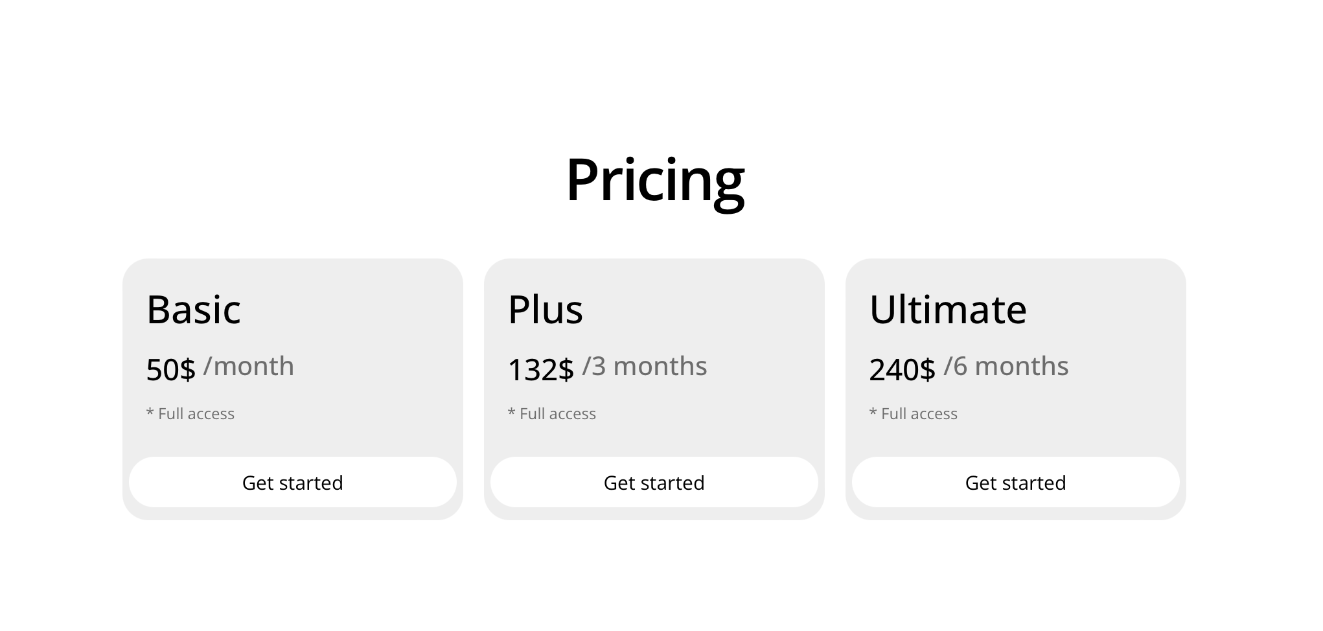This screenshot has height=631, width=1323.
Task: Click the /6 months billing period label
Action: pyautogui.click(x=1006, y=367)
